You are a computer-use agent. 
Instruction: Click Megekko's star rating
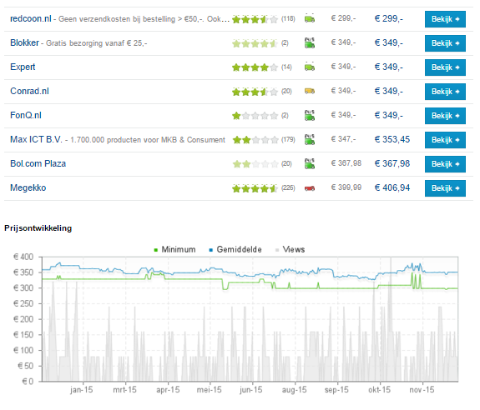click(x=255, y=188)
